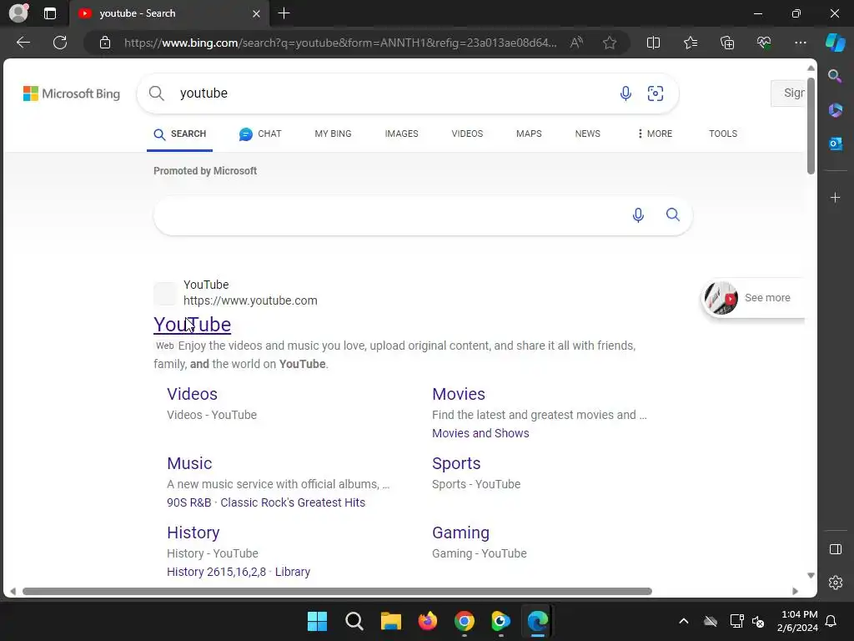Turn on Read aloud in address bar
Image resolution: width=854 pixels, height=641 pixels.
click(576, 43)
